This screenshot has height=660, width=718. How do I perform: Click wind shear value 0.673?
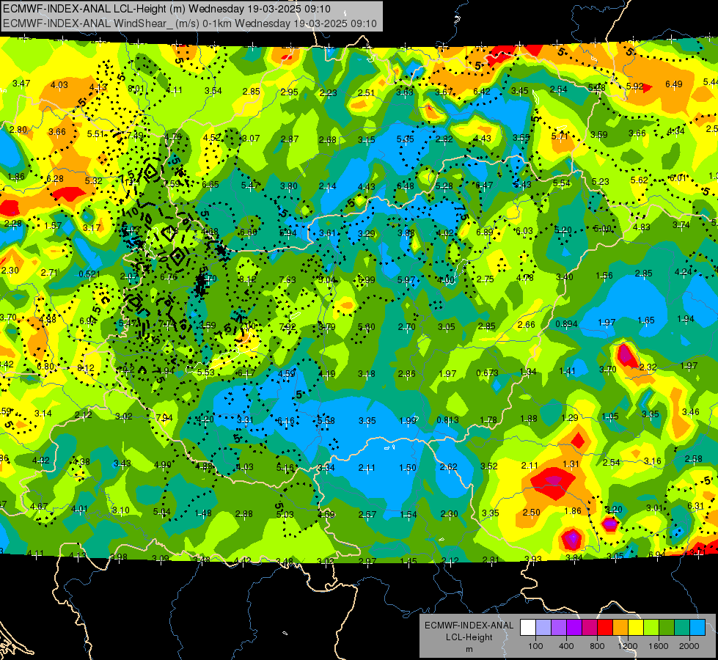tap(487, 373)
